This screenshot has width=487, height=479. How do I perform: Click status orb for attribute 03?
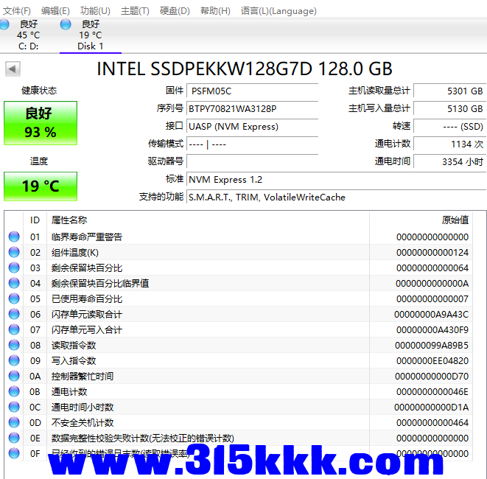pos(14,268)
